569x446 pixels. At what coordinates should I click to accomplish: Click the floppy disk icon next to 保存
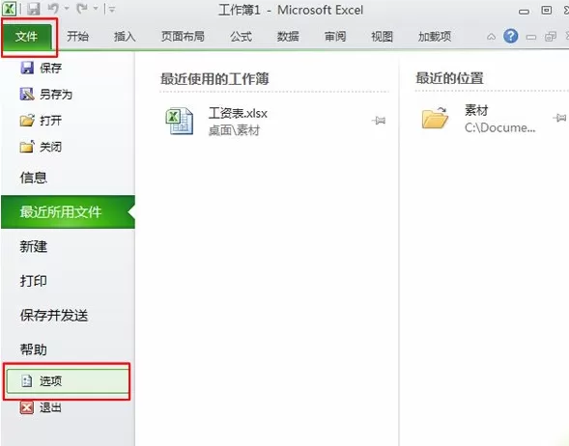point(27,68)
